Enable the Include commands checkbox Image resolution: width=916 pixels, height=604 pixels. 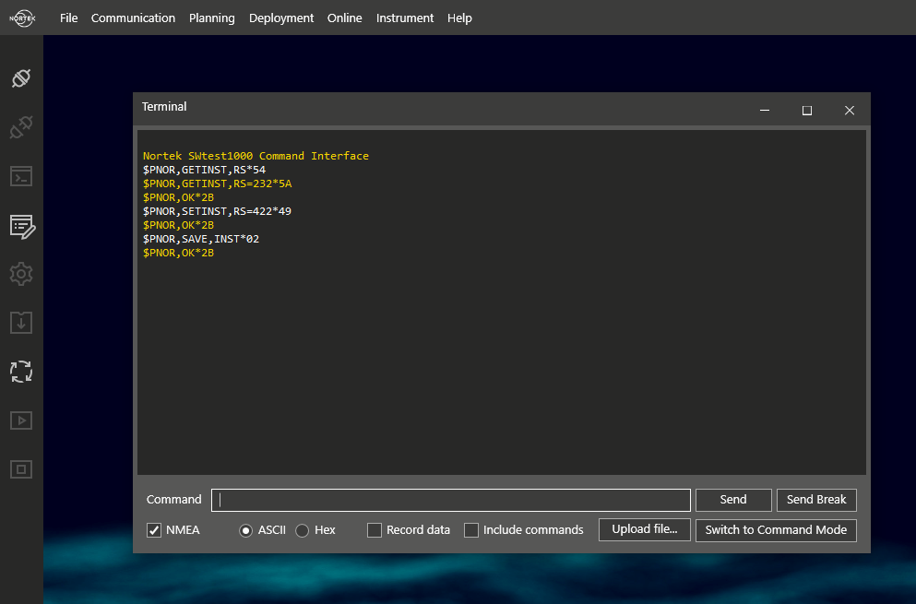click(471, 530)
